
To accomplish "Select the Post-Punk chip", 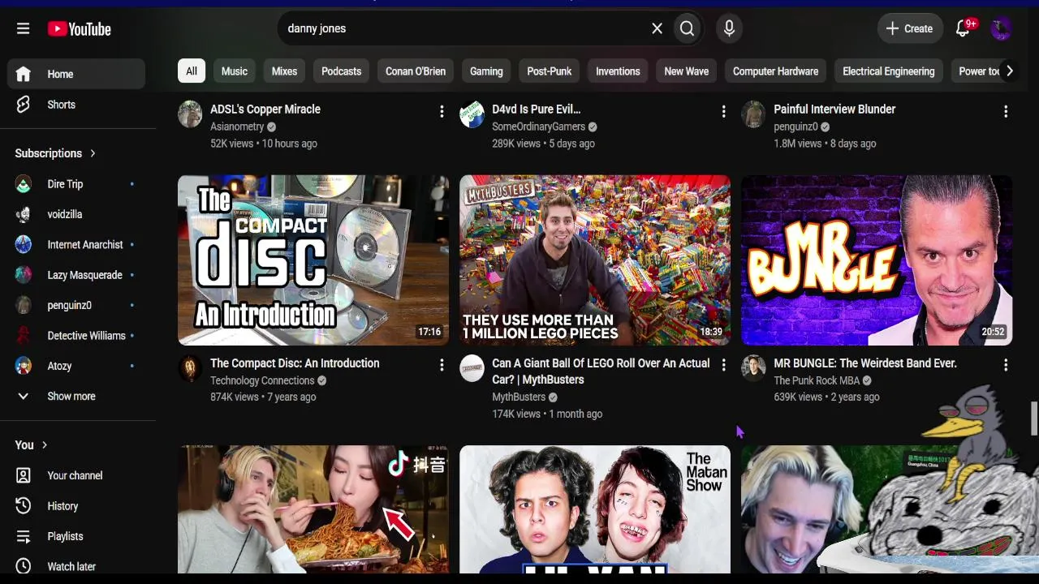I will point(550,71).
